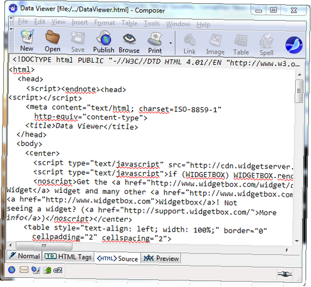Switch to the Preview tab

point(161,258)
